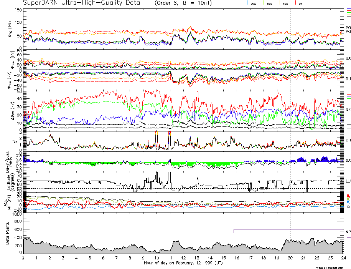Click the LLA label beside latitude panel

[x=348, y=181]
